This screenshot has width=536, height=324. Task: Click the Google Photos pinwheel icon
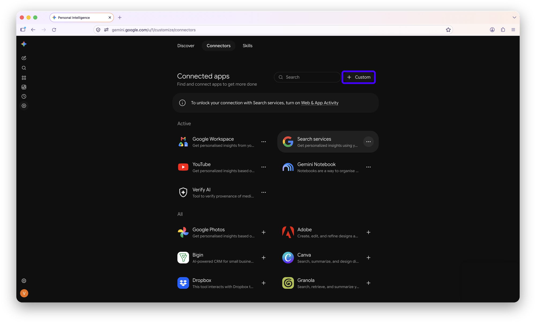[x=183, y=232]
